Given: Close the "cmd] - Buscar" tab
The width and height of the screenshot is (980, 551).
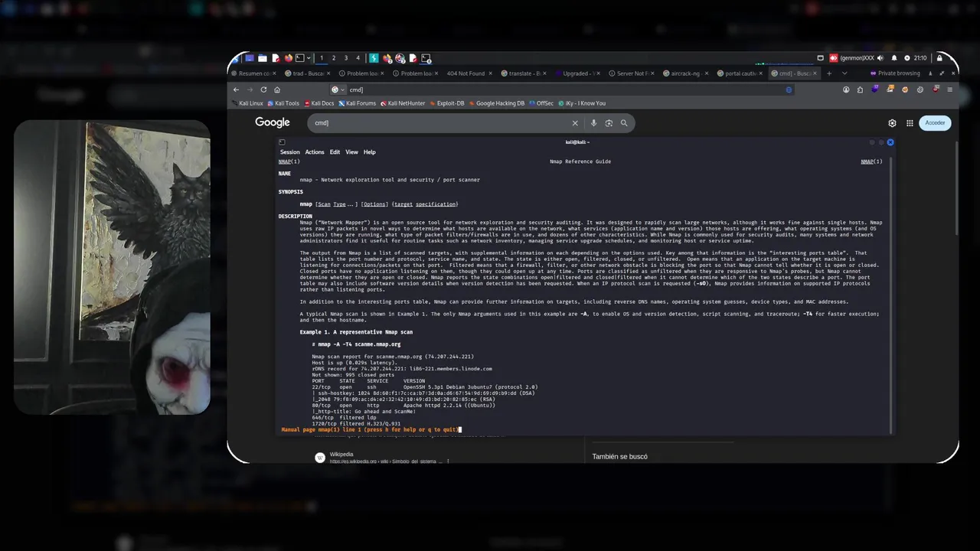Looking at the screenshot, I should point(815,73).
